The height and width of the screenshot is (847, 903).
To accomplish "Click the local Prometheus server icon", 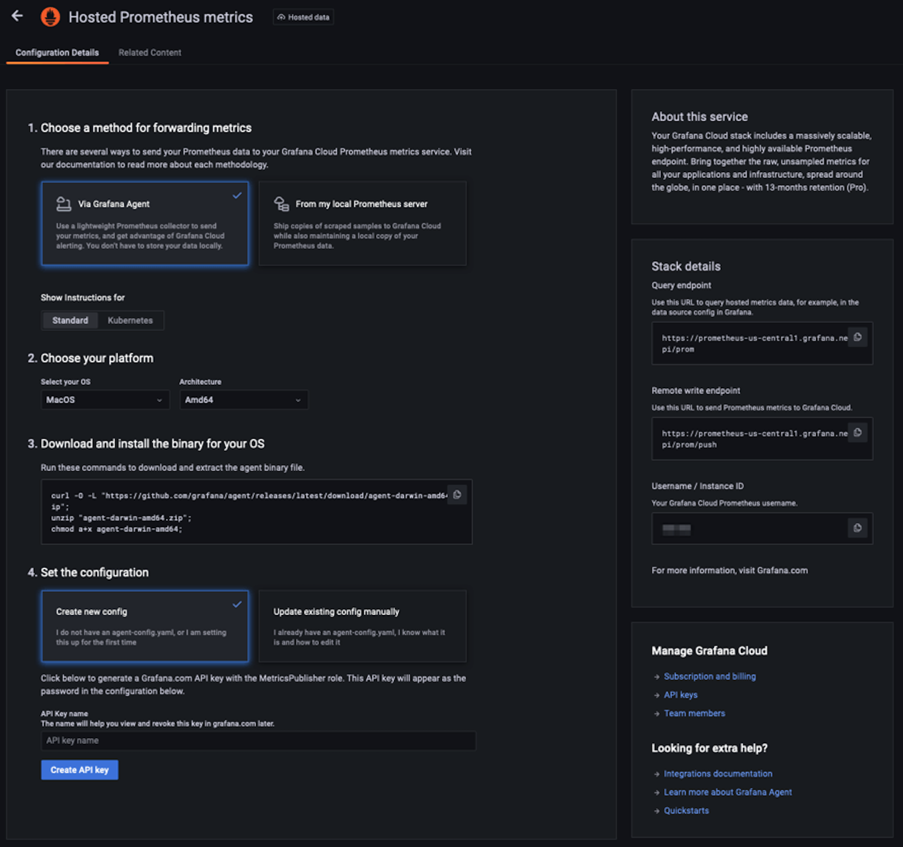I will tap(281, 204).
